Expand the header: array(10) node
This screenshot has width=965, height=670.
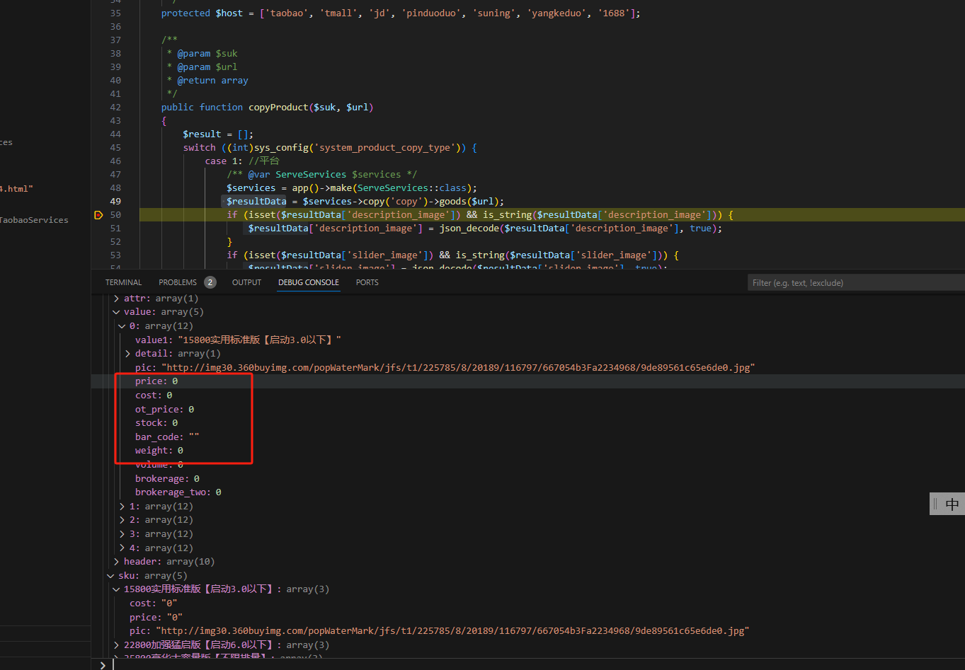[117, 562]
